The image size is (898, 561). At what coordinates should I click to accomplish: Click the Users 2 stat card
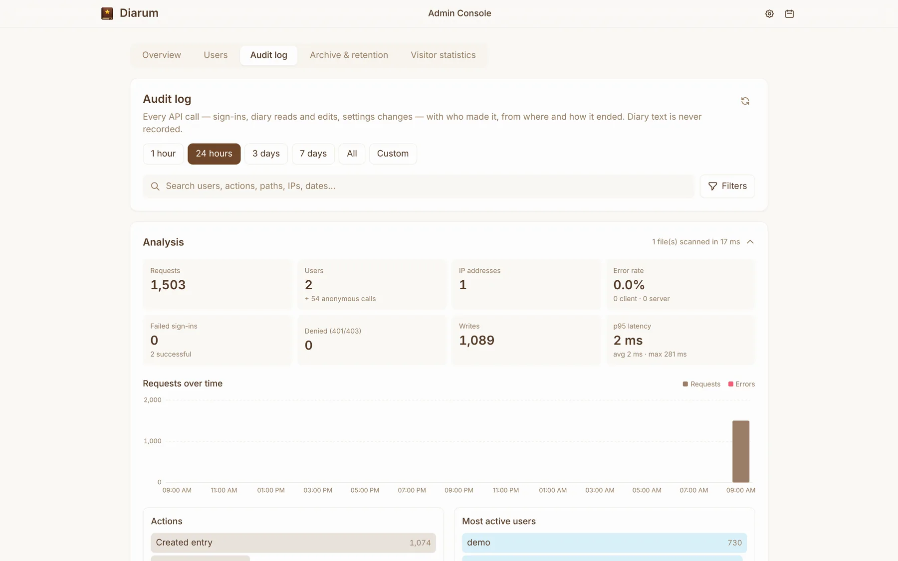372,285
